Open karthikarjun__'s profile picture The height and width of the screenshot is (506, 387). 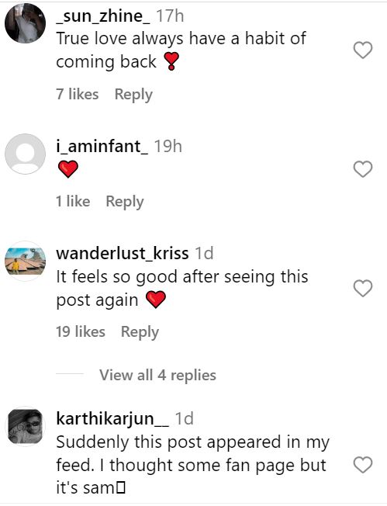click(x=25, y=426)
